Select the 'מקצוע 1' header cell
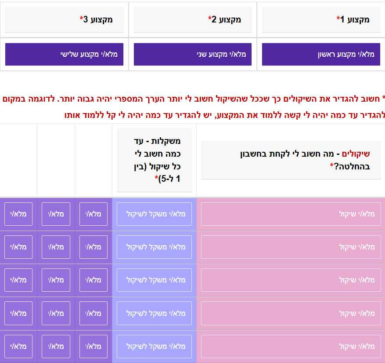Image resolution: width=385 pixels, height=363 pixels. (x=321, y=19)
